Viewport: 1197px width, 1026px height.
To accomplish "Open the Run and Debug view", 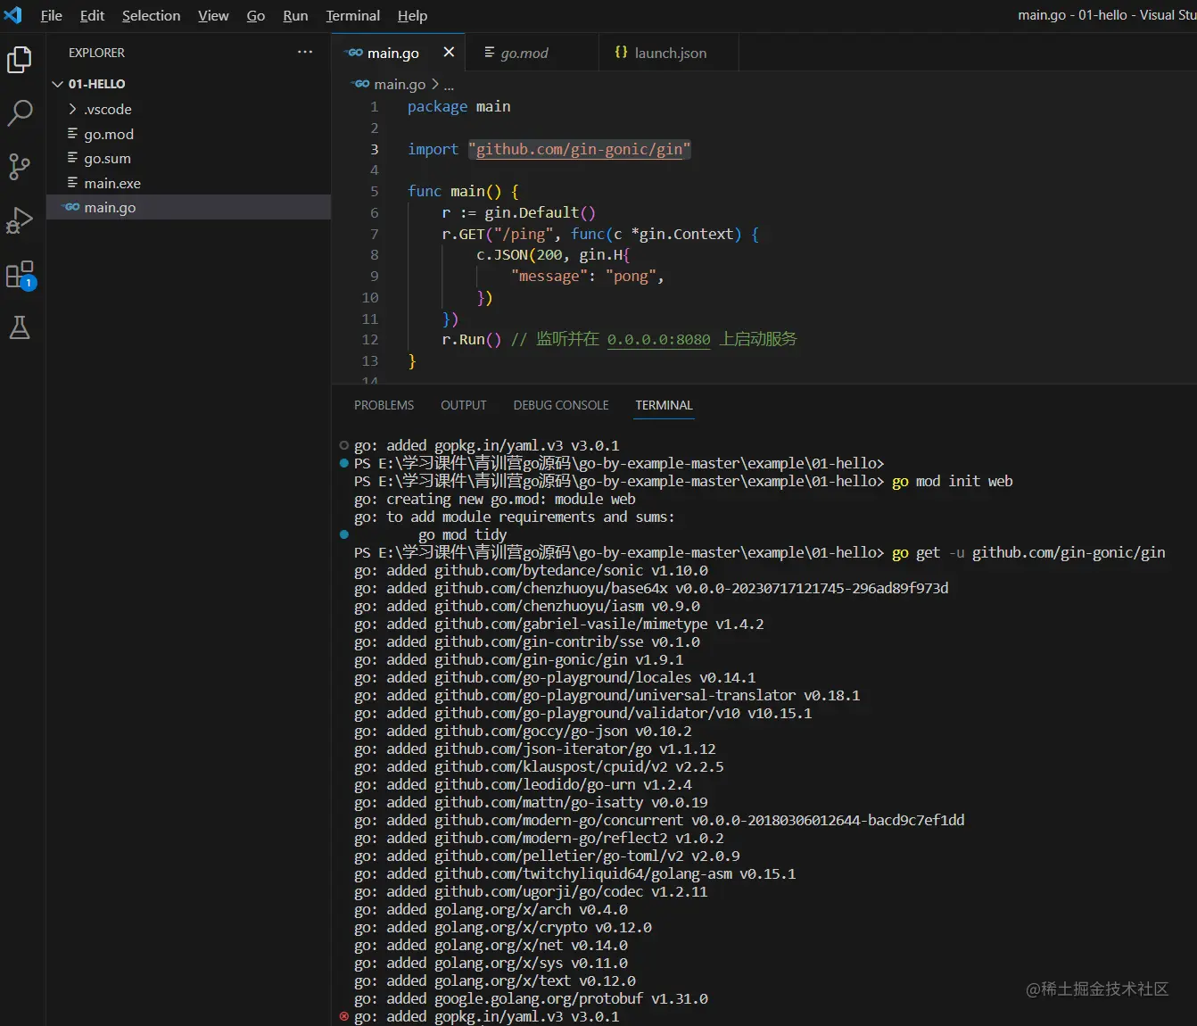I will [20, 220].
